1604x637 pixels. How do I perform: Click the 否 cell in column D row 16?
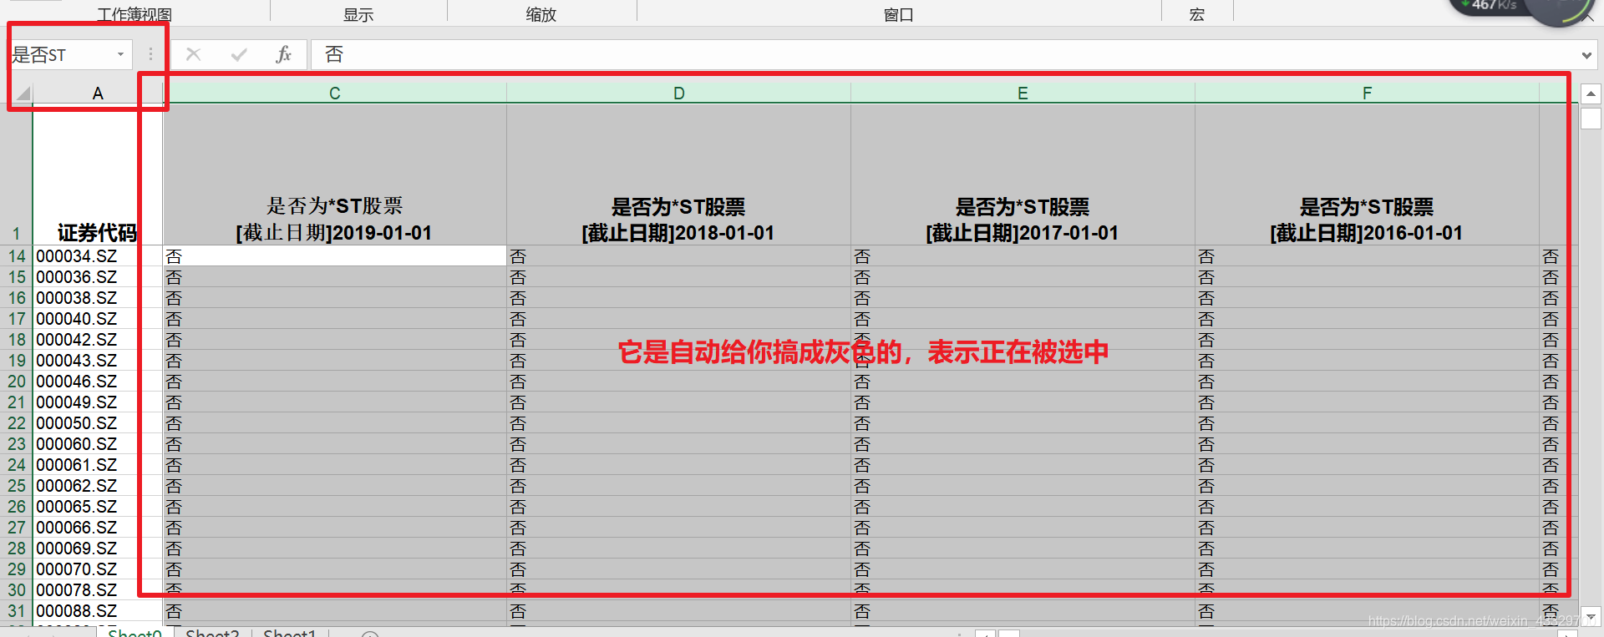678,297
